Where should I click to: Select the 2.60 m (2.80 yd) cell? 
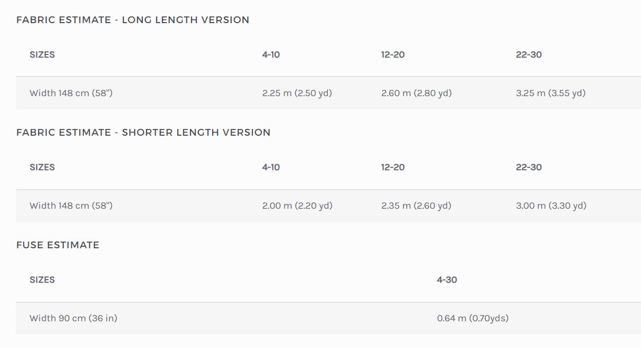click(x=416, y=93)
